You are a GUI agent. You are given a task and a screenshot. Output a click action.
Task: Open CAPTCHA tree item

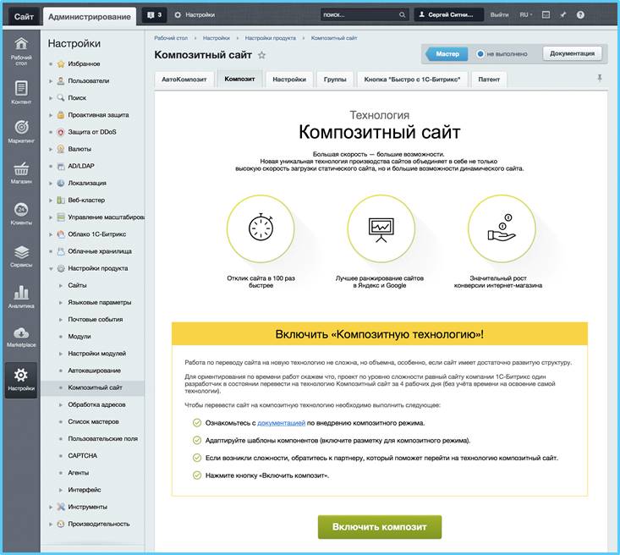(82, 456)
